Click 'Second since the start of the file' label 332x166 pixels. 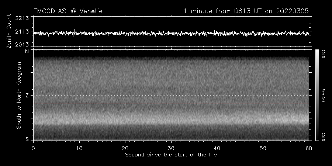[171, 155]
